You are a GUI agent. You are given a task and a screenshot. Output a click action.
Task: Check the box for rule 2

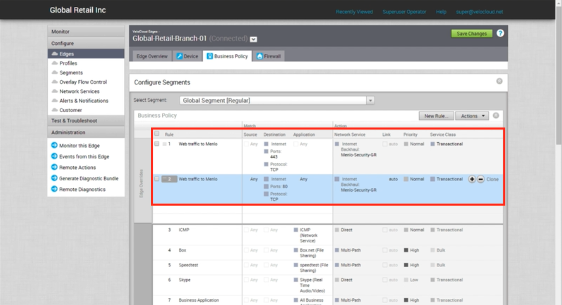coord(157,179)
